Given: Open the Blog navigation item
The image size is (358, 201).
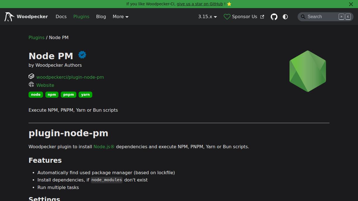Looking at the screenshot, I should [x=101, y=17].
